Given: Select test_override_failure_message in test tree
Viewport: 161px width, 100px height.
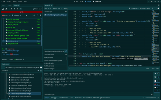Looking at the screenshot, I should pyautogui.click(x=18, y=38).
